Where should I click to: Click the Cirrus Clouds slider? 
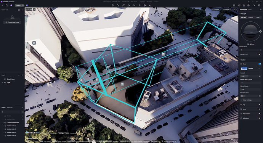(x=250, y=90)
